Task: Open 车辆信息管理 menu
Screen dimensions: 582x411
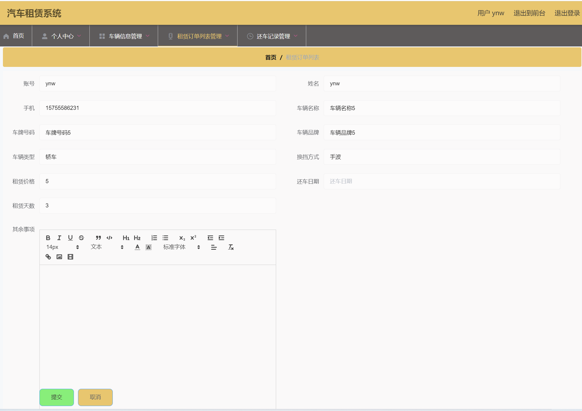Action: click(125, 36)
